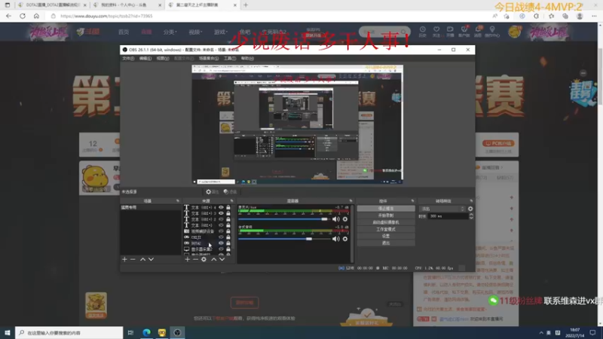Screen dimensions: 603x339
Task: Add a new source in OBS Sources panel
Action: point(187,259)
